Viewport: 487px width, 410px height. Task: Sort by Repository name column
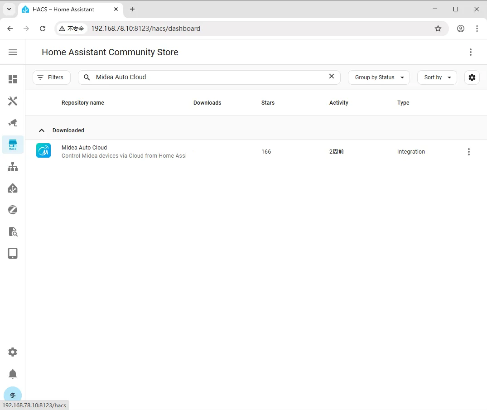click(82, 103)
